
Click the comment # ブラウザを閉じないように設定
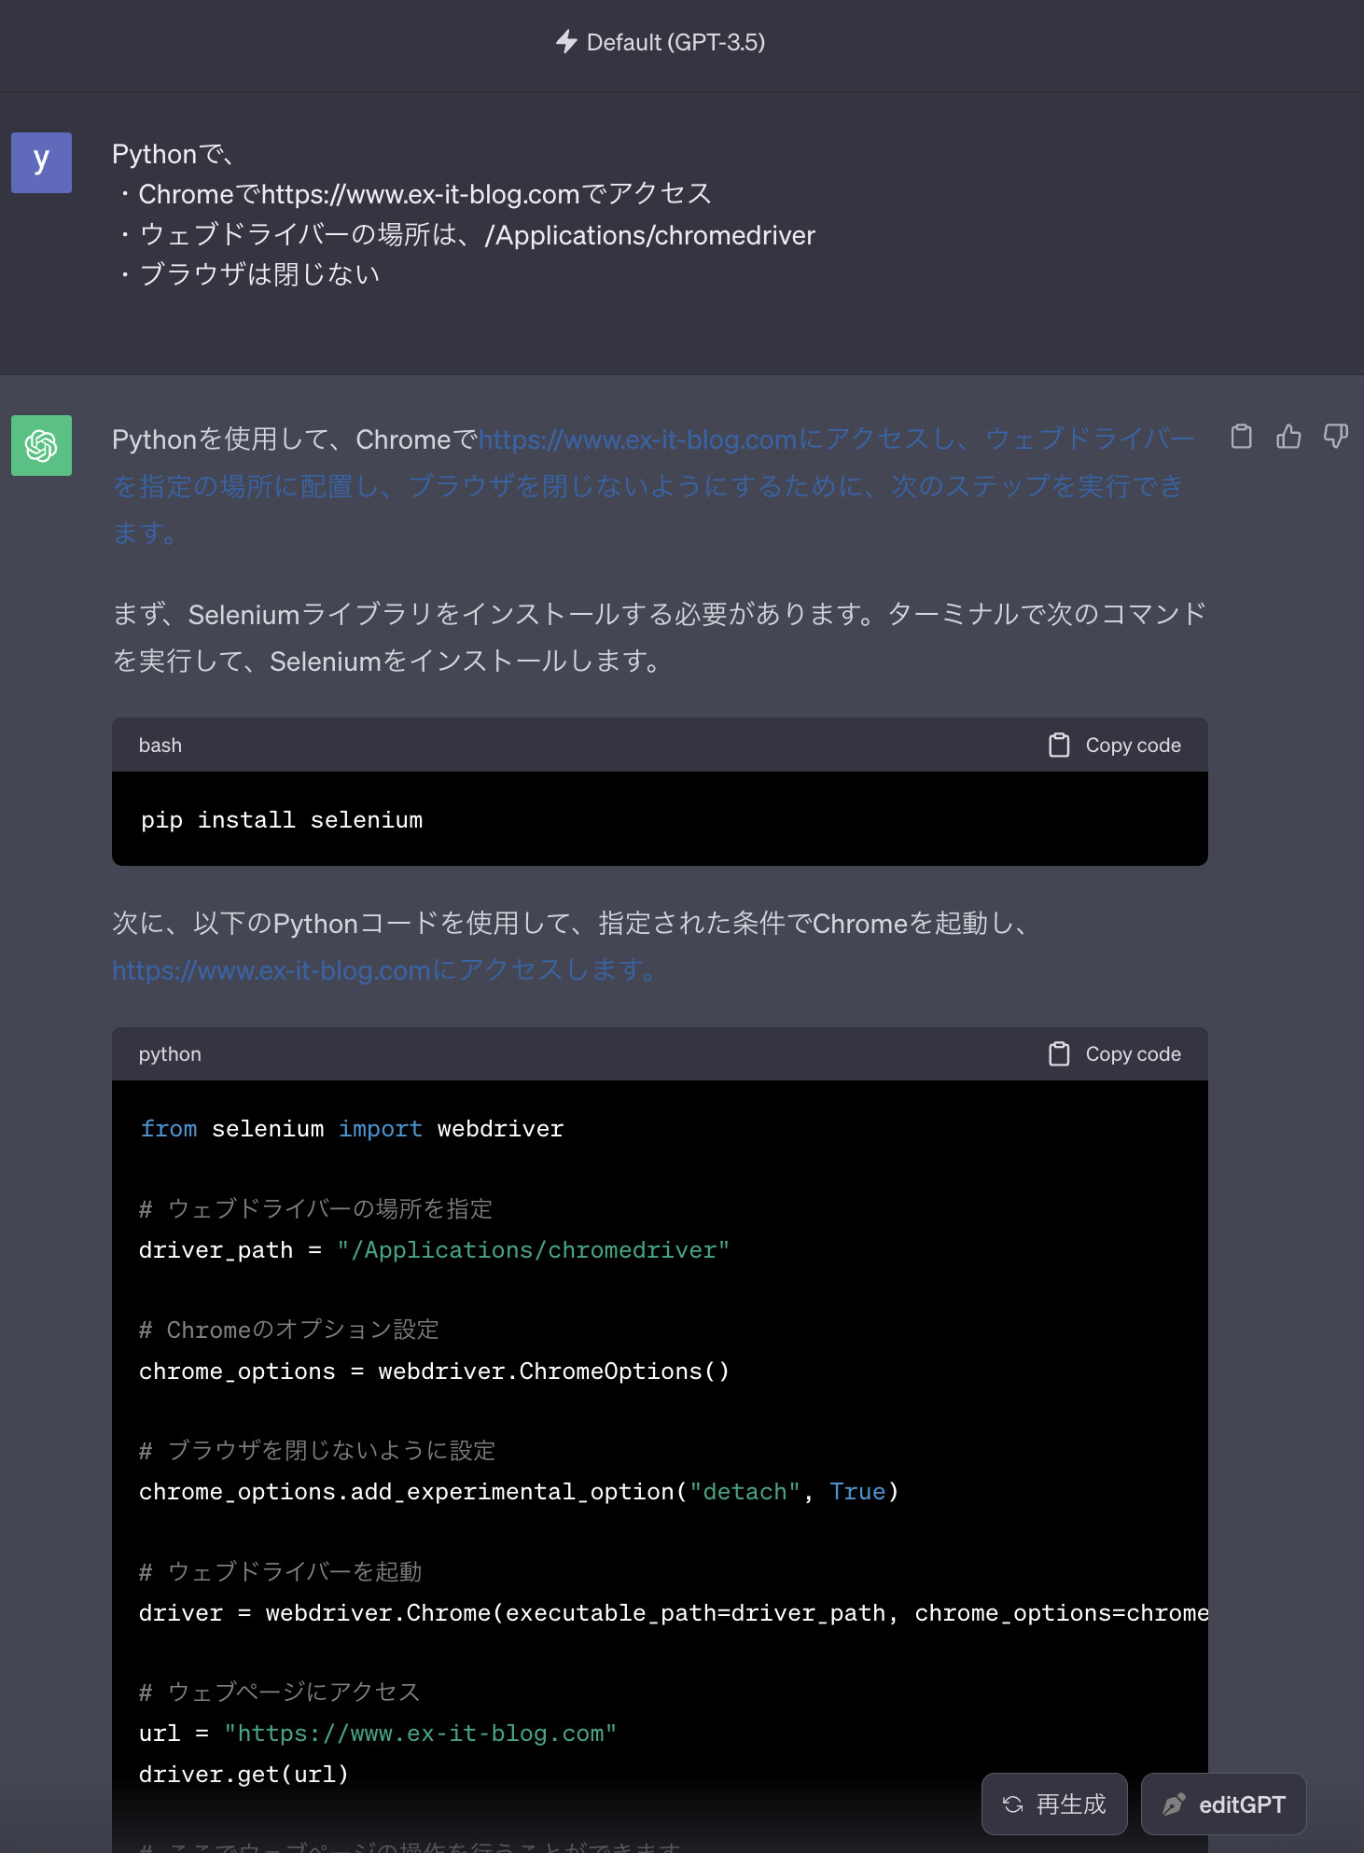click(317, 1450)
